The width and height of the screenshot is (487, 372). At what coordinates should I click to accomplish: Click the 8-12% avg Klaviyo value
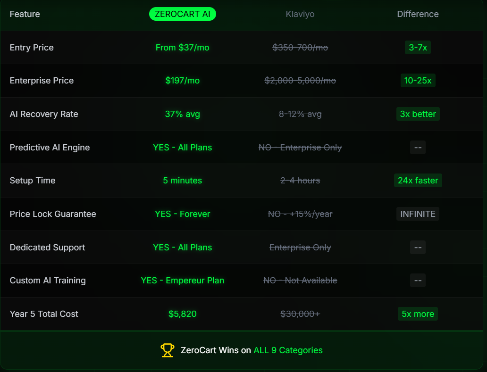(x=300, y=114)
